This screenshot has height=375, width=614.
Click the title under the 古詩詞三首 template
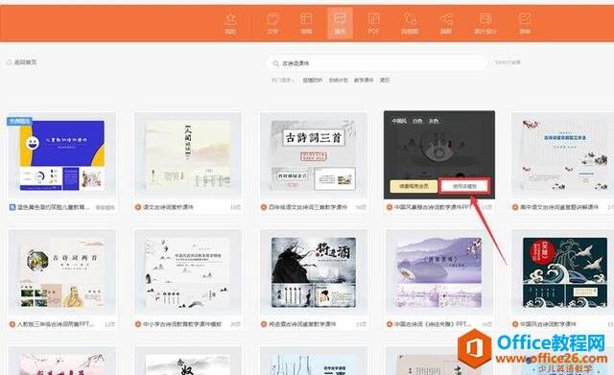(308, 207)
